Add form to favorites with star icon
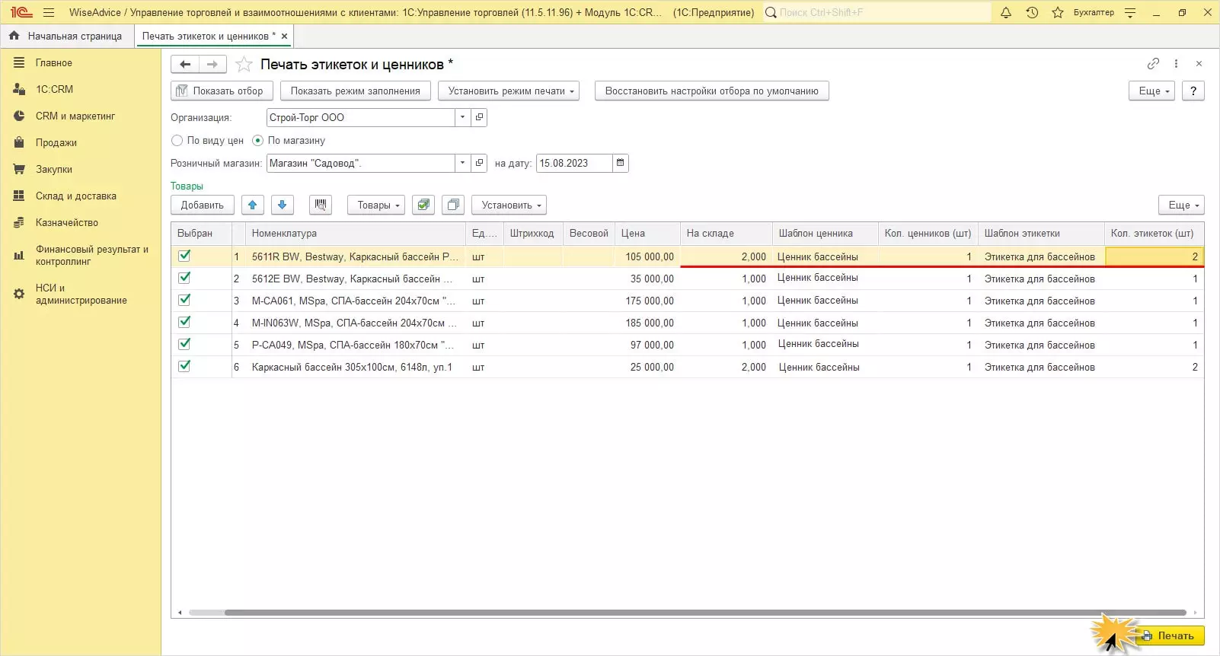Viewport: 1220px width, 656px height. tap(244, 65)
